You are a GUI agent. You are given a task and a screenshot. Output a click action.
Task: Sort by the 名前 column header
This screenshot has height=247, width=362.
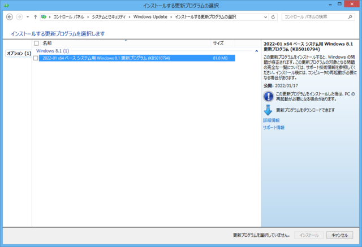(x=126, y=43)
